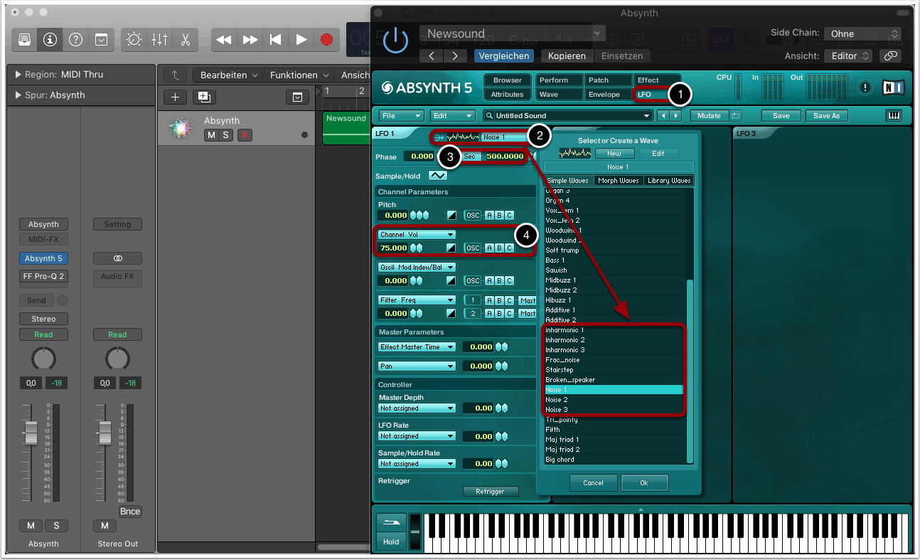Open the Logic mixer icon

pyautogui.click(x=159, y=40)
